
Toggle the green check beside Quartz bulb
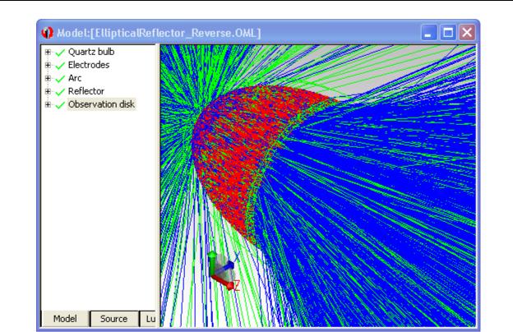[60, 53]
